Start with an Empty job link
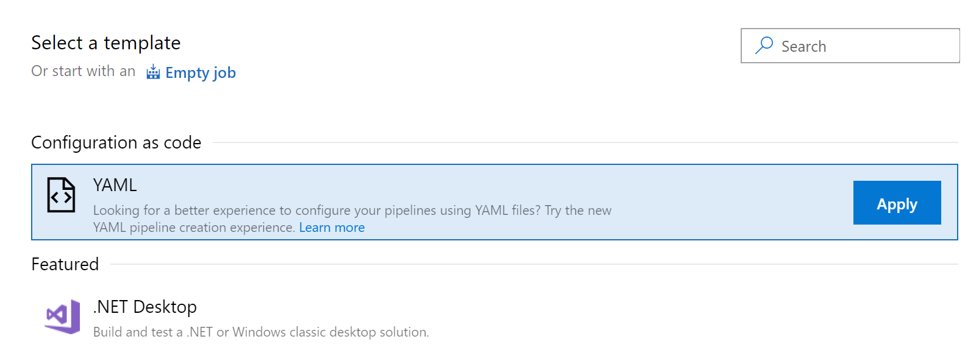 click(200, 73)
